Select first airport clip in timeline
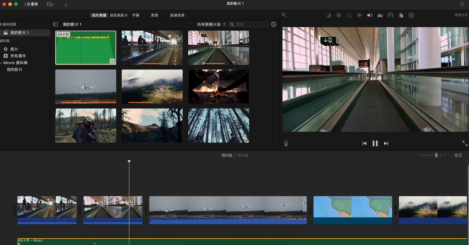Viewport: 469px width, 245px height. click(x=47, y=210)
